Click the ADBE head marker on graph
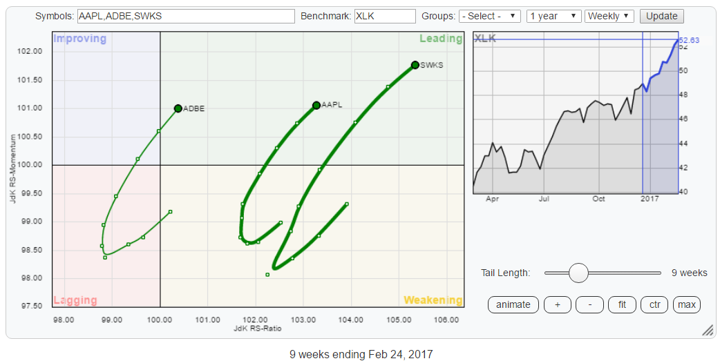The width and height of the screenshot is (720, 361). point(178,108)
